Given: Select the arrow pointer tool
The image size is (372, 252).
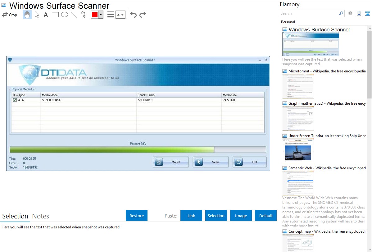Looking at the screenshot, I should [x=37, y=15].
